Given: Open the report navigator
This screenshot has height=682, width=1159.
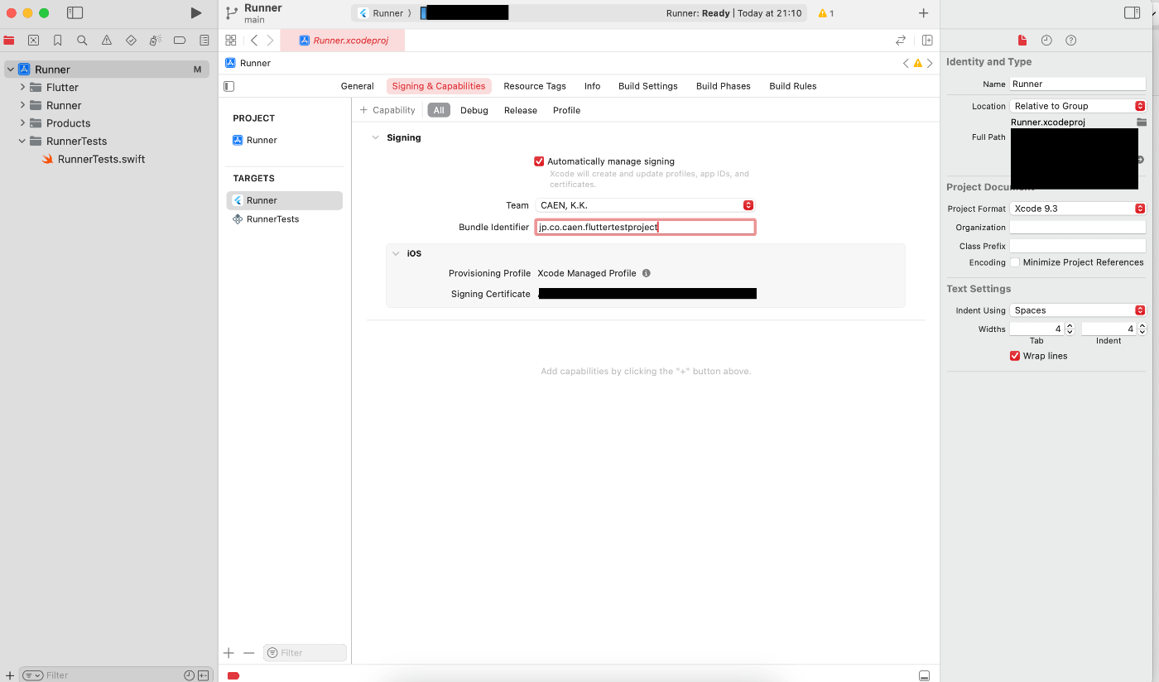Looking at the screenshot, I should tap(204, 40).
